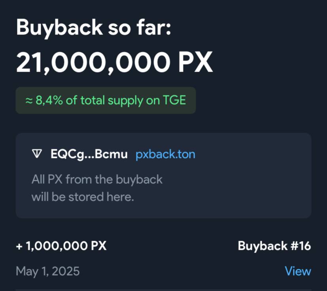
Task: Click the divider line under the buyback entry
Action: coord(164,290)
